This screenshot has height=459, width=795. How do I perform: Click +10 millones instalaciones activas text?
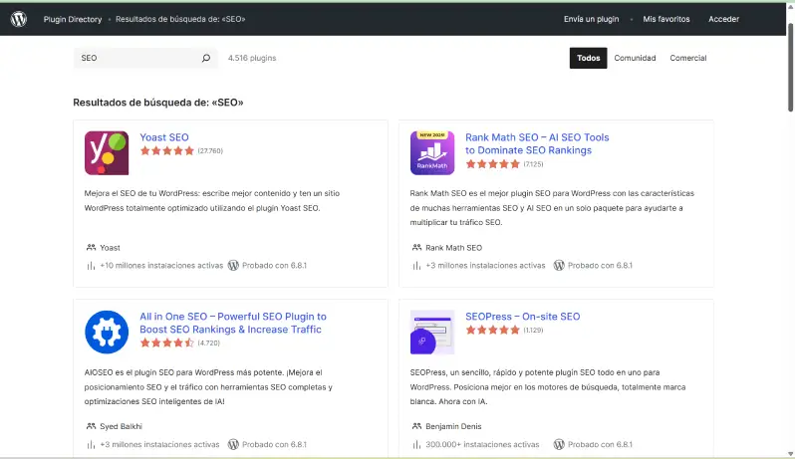pyautogui.click(x=161, y=266)
